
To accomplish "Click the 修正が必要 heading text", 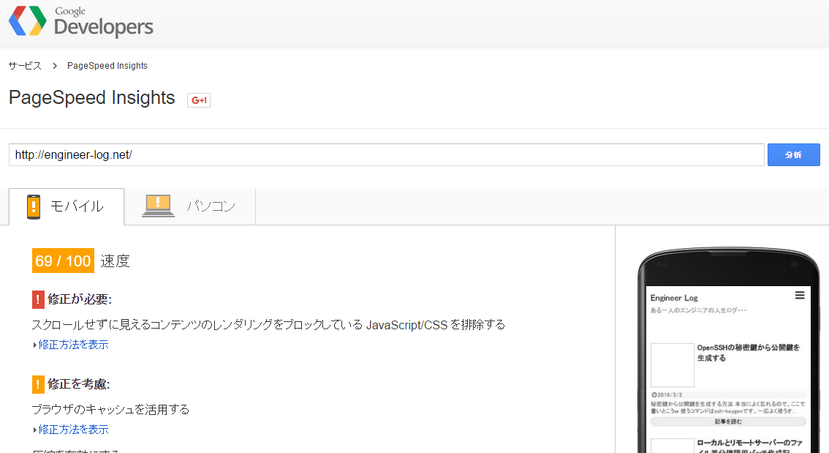I will pyautogui.click(x=80, y=299).
